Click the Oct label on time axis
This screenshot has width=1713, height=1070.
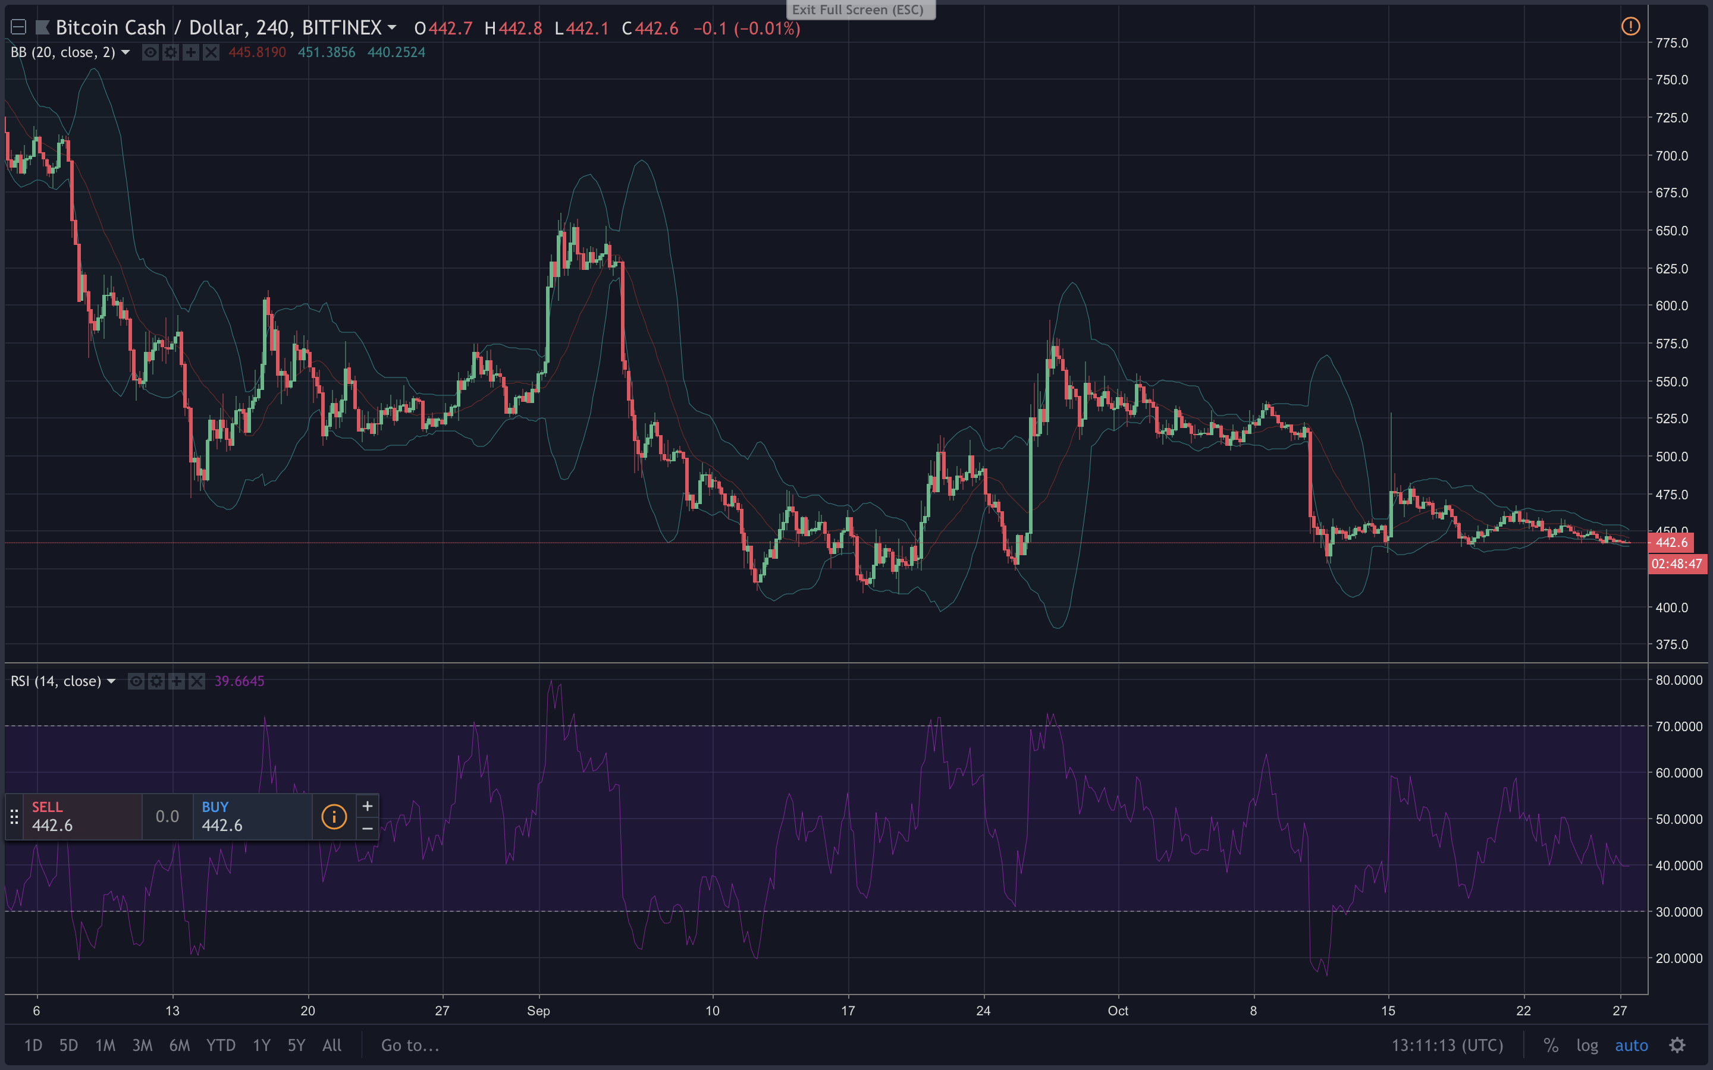coord(1118,1011)
